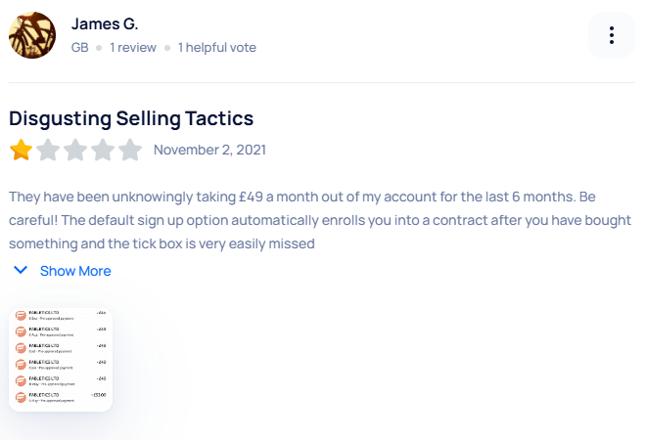Open reviewer name James G.

(105, 23)
